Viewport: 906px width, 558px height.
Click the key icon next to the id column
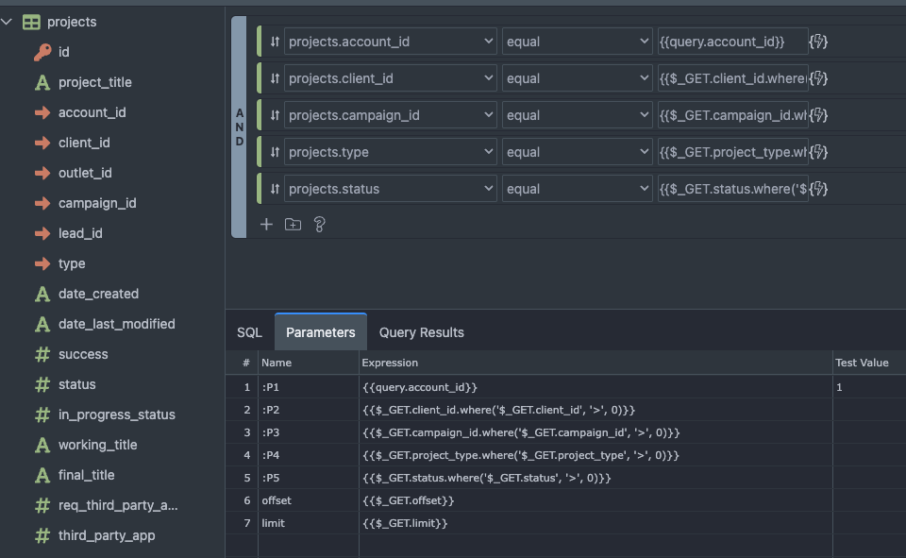[42, 52]
